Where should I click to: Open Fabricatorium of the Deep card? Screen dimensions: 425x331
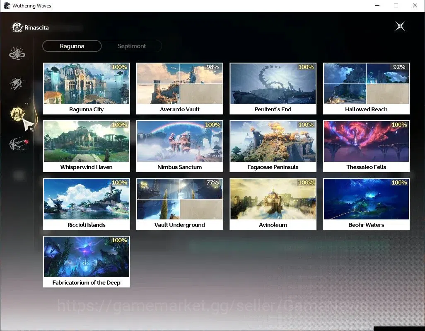pyautogui.click(x=87, y=262)
